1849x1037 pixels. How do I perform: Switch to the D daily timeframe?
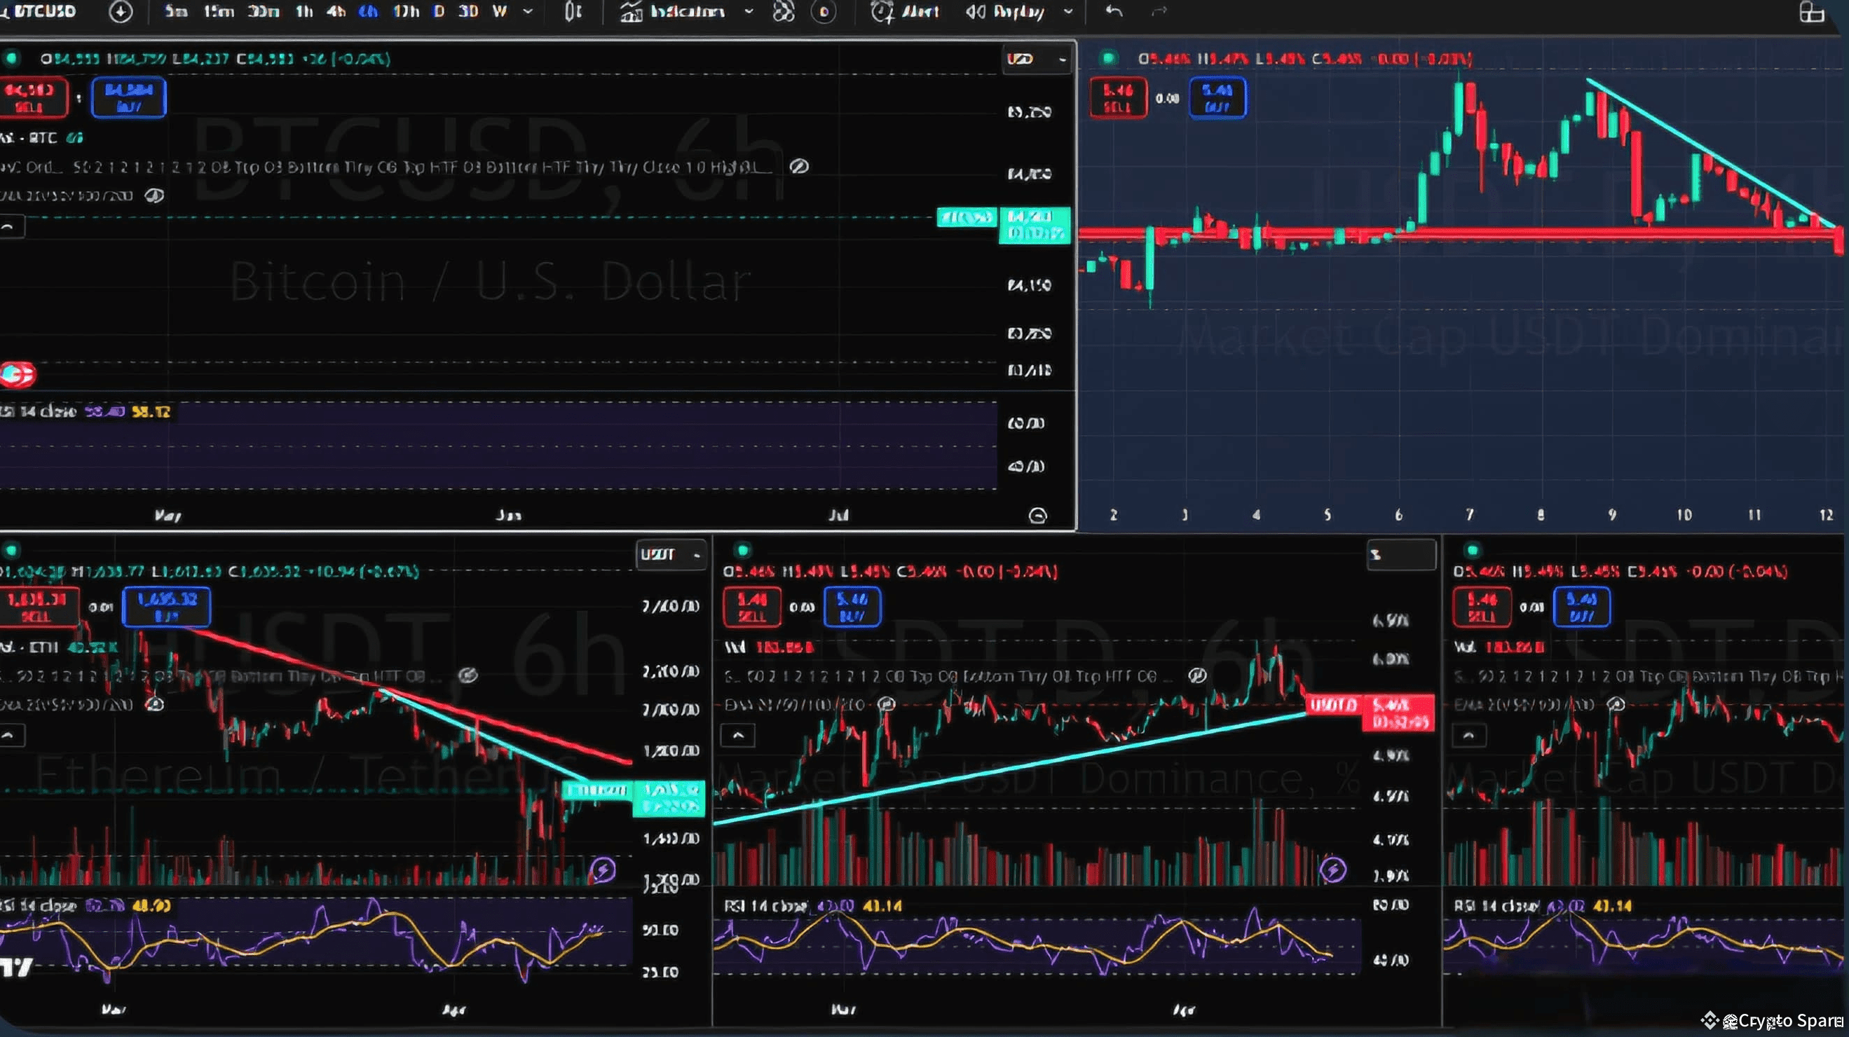[439, 11]
